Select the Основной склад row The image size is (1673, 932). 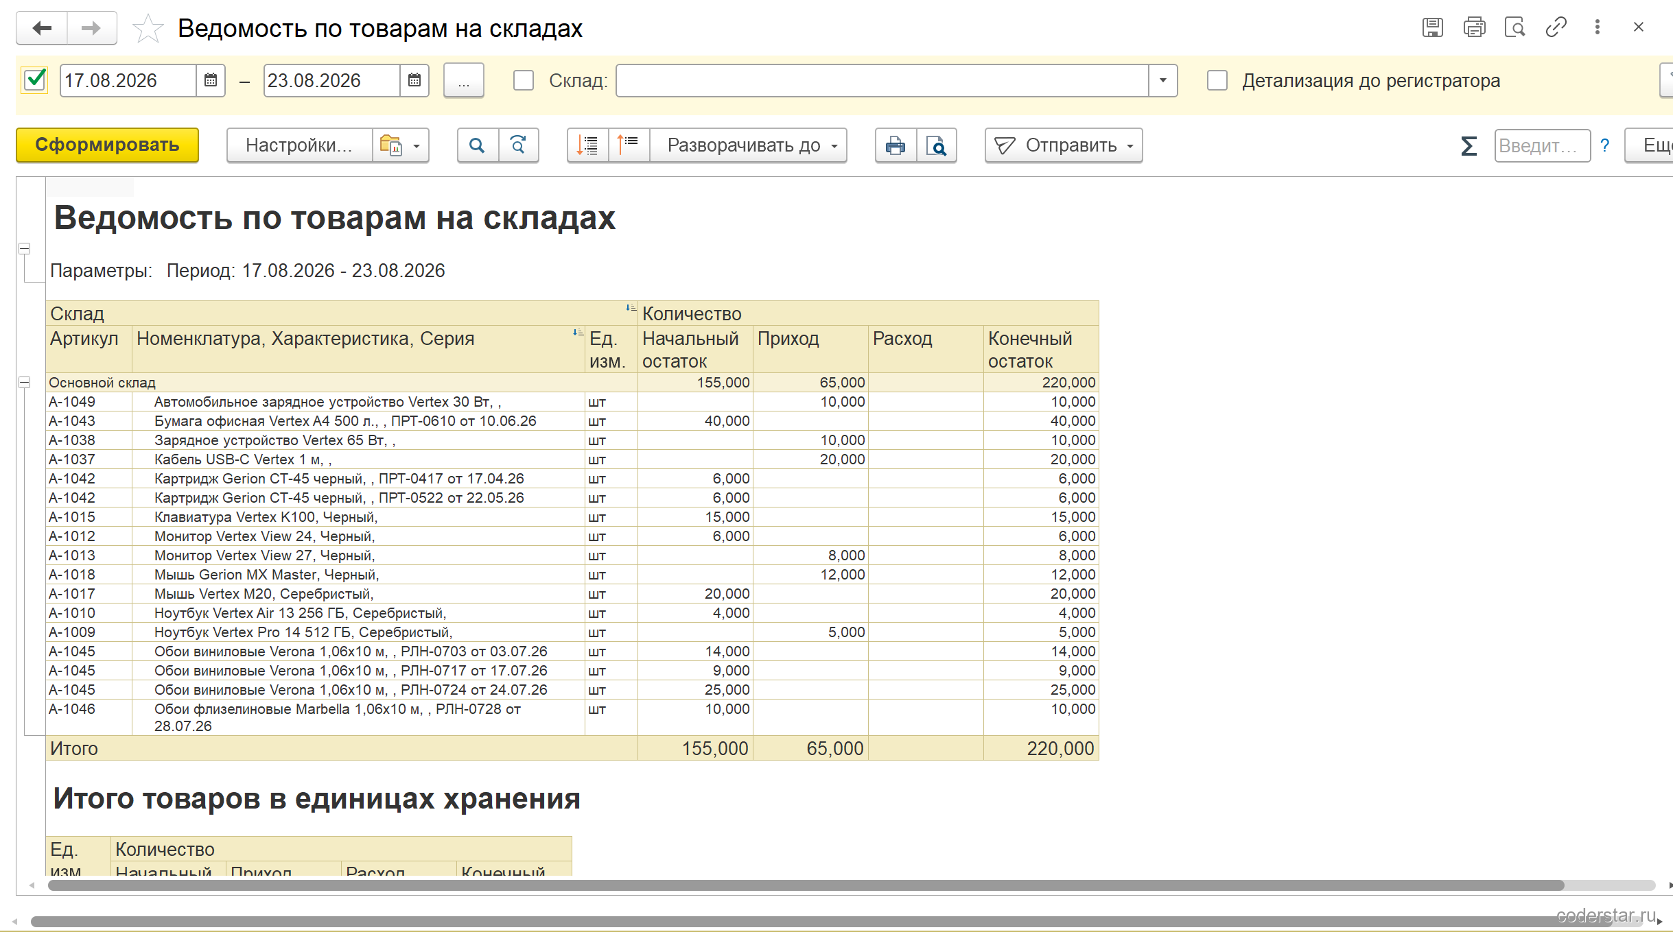(x=572, y=383)
